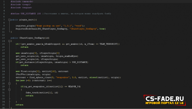Click line number 23 in the gutter
192x109 pixels.
pos(3,68)
